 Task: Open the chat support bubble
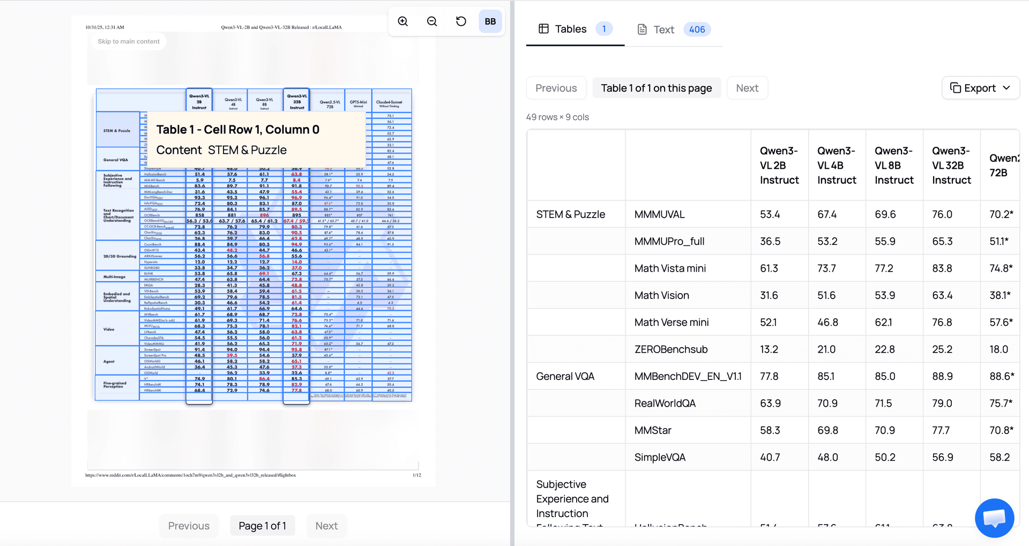[x=995, y=518]
